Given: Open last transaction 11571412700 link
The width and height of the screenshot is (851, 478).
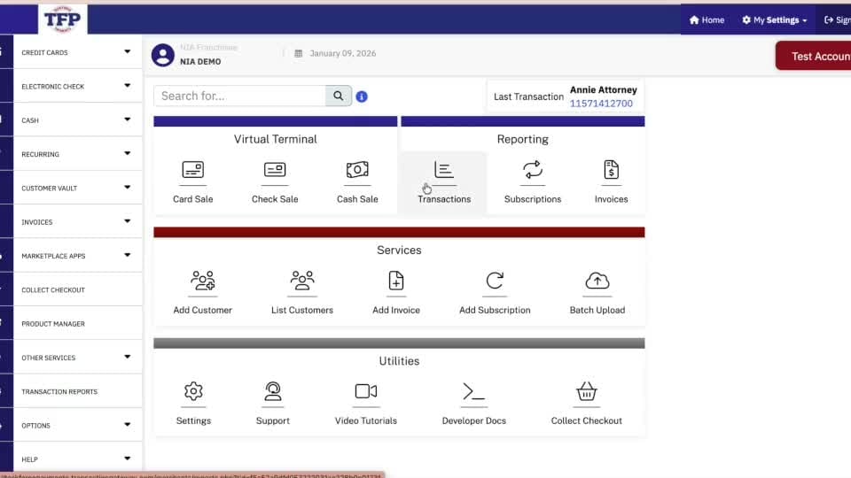Looking at the screenshot, I should (601, 104).
